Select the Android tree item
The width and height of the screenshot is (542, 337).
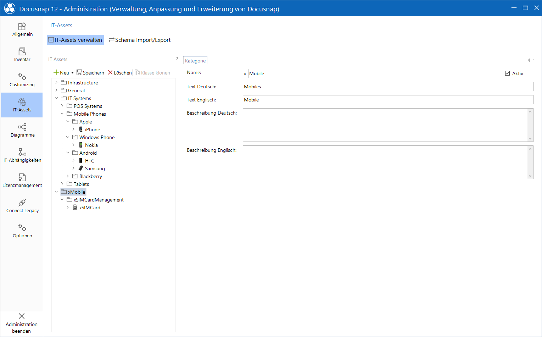click(88, 153)
